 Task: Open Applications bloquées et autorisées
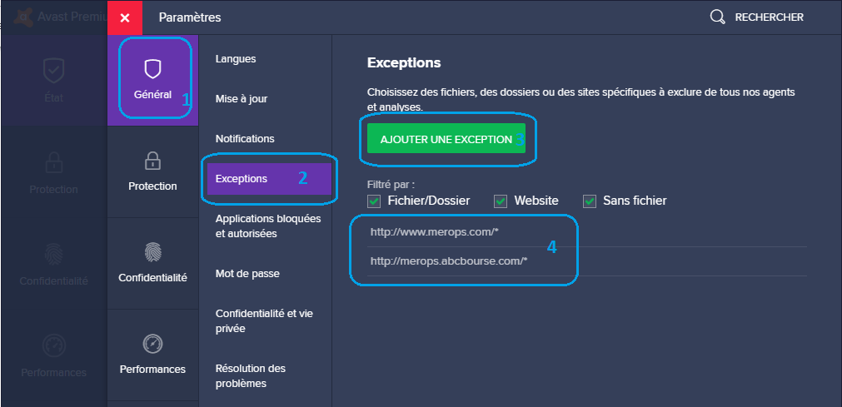click(268, 226)
